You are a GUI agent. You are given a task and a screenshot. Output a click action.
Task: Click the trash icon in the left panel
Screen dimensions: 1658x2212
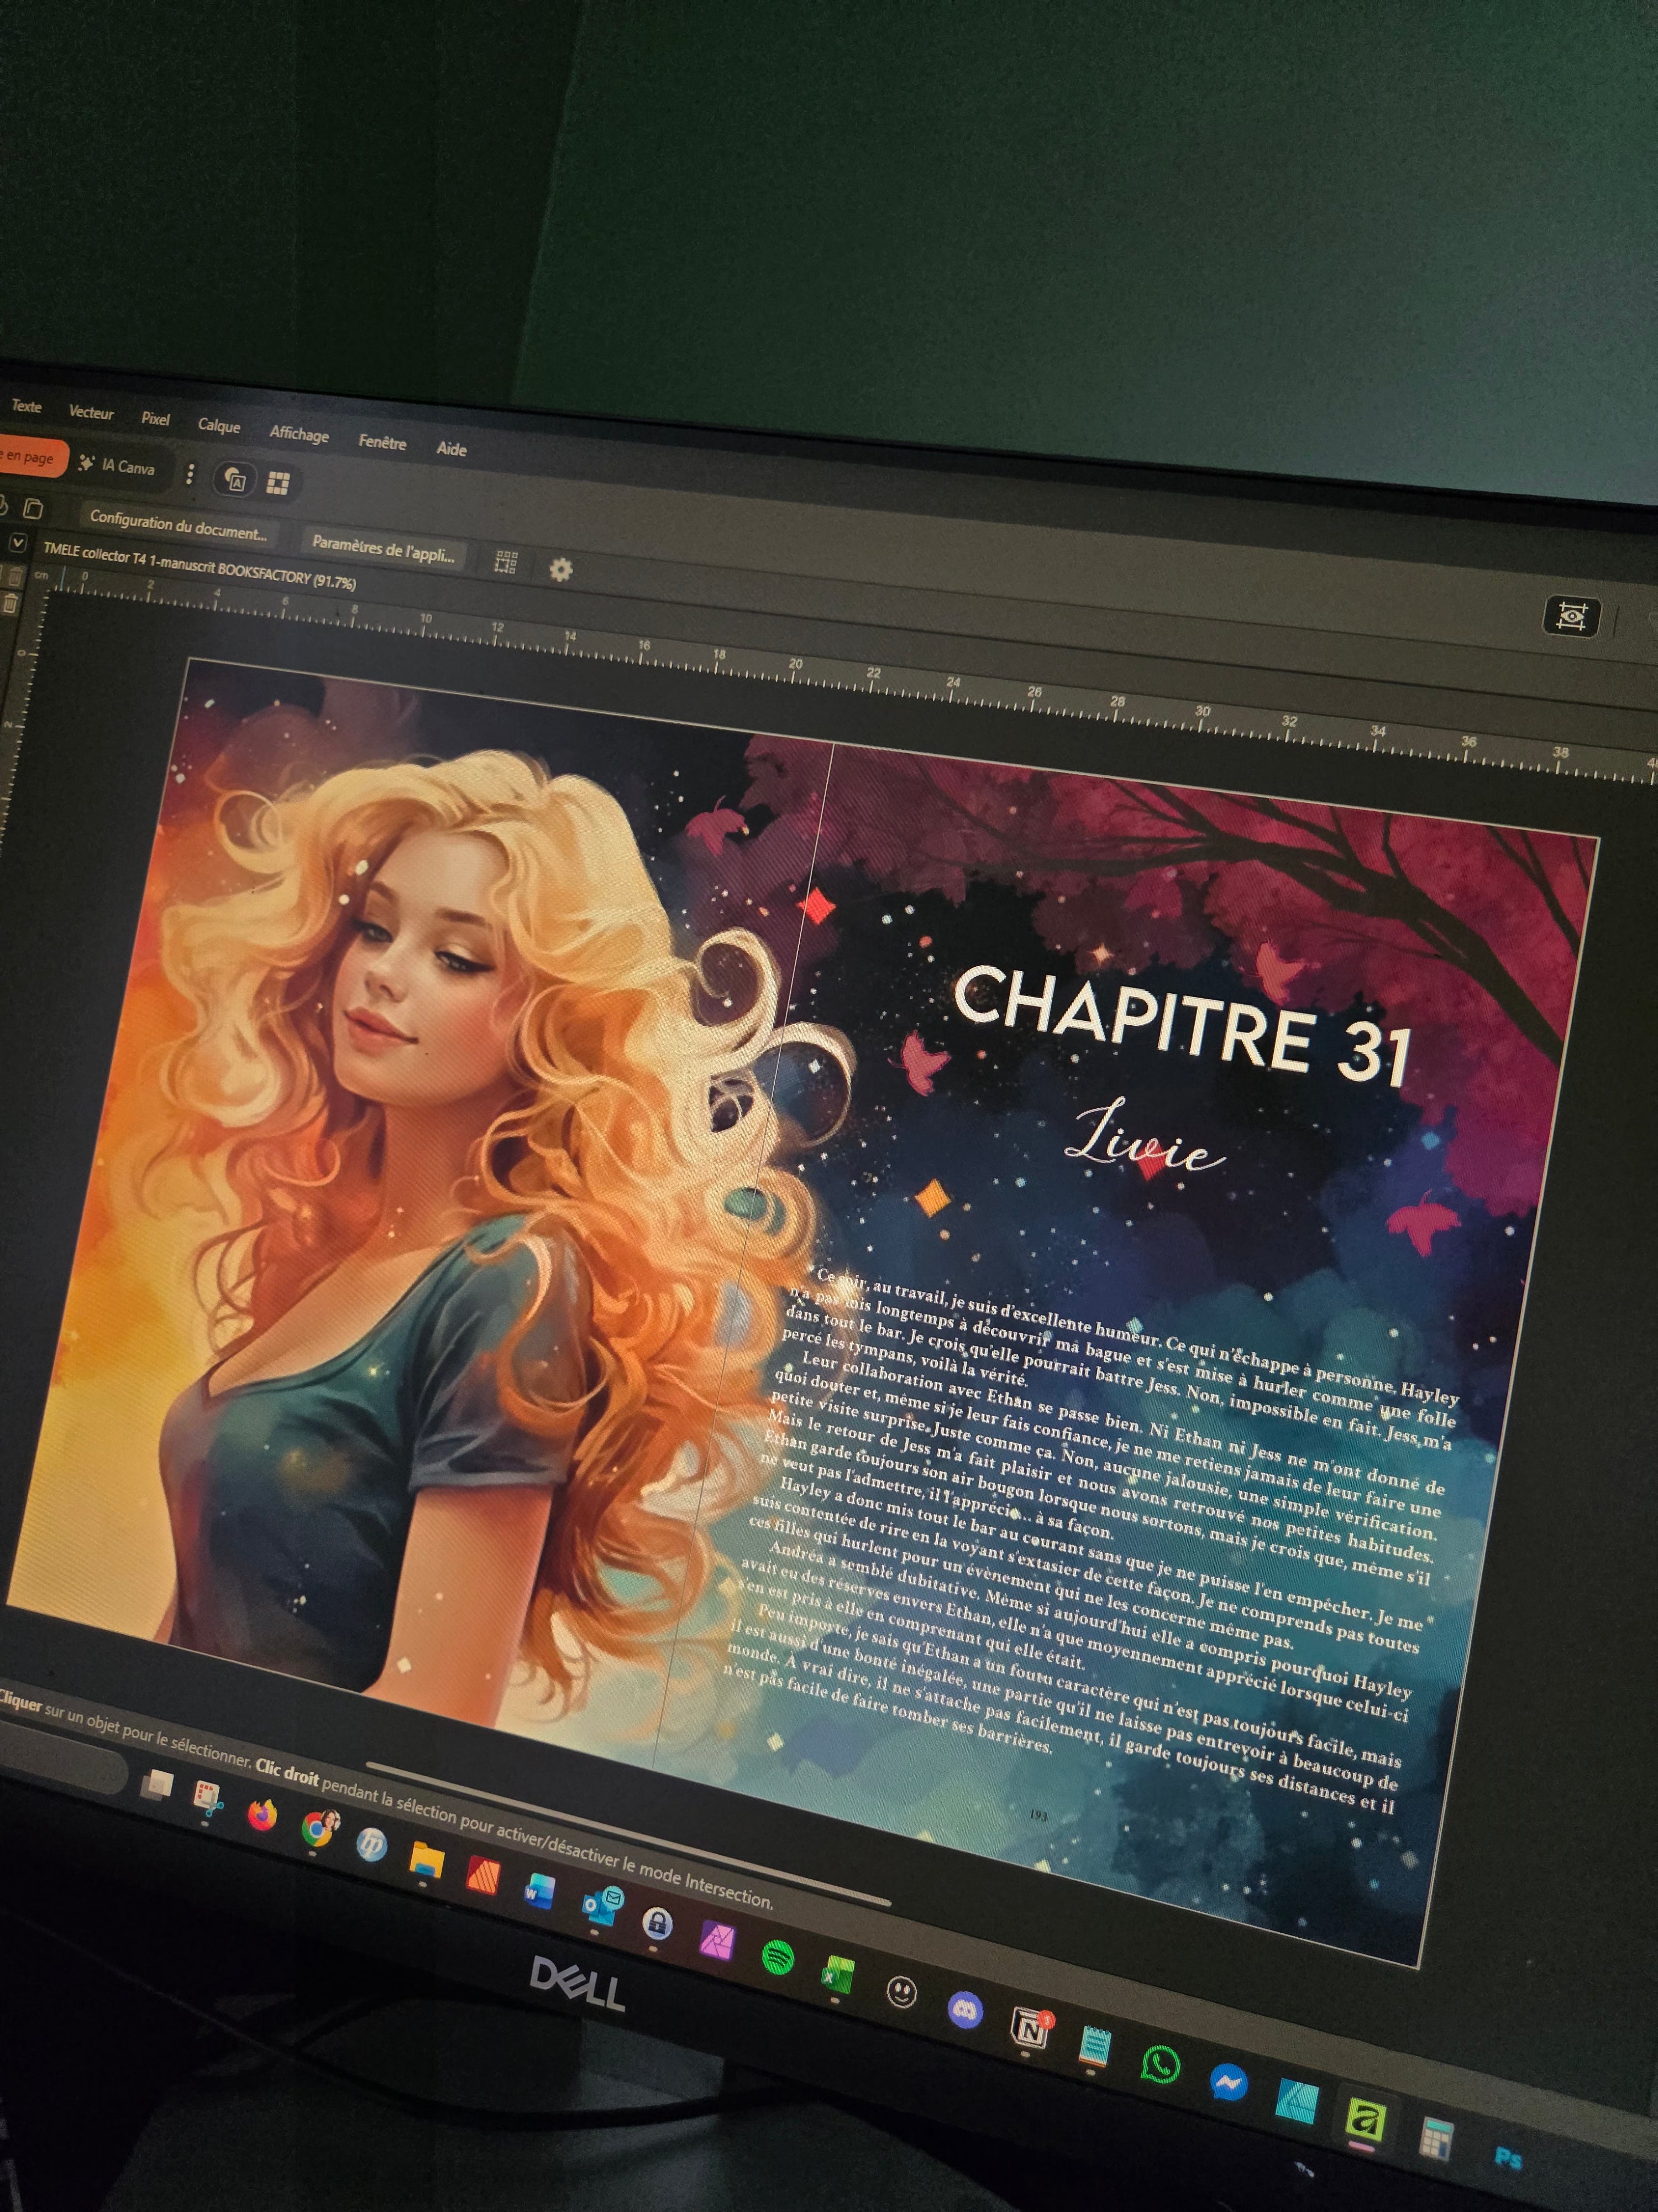(13, 601)
